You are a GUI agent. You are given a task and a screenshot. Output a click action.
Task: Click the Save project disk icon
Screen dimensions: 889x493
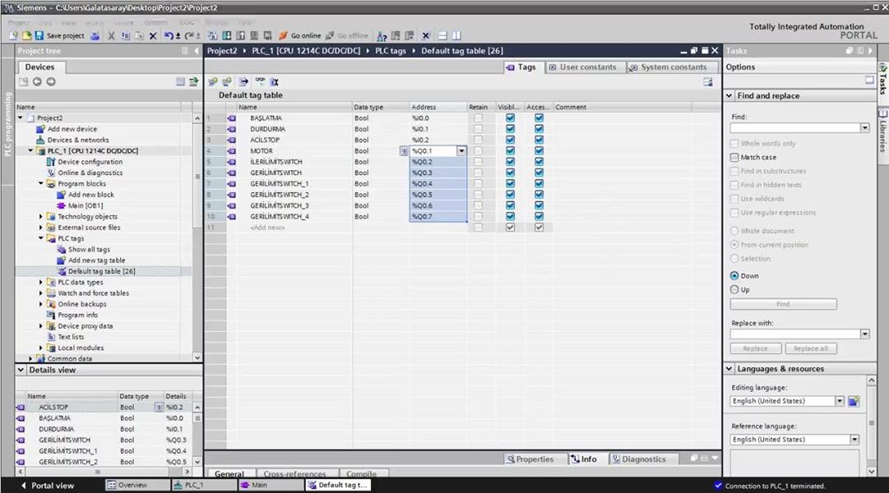[39, 35]
